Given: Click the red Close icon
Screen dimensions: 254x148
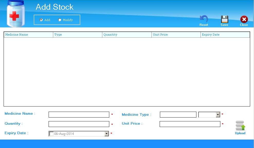Looking at the screenshot, I should pyautogui.click(x=244, y=19).
